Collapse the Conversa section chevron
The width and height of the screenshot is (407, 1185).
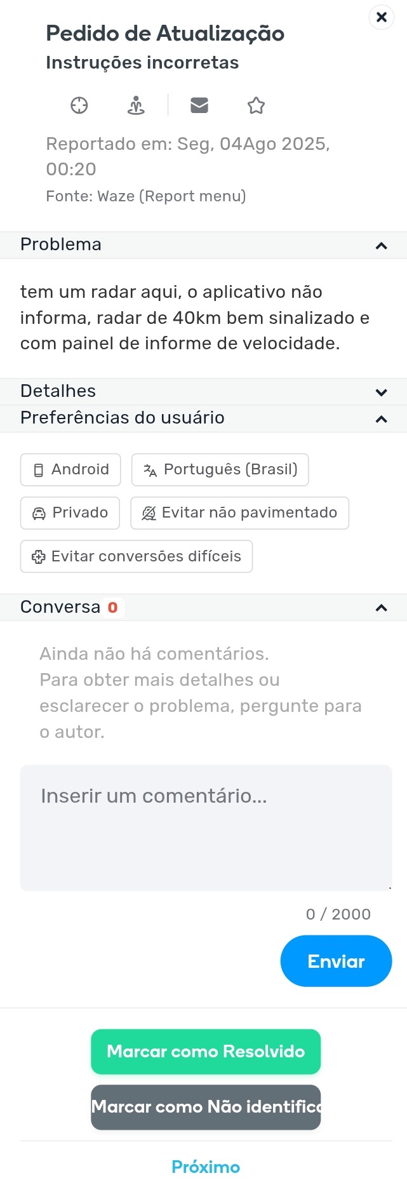381,608
